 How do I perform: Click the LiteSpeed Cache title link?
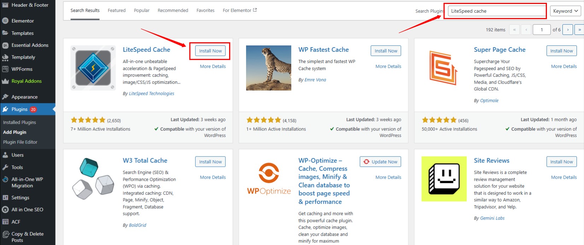click(146, 50)
